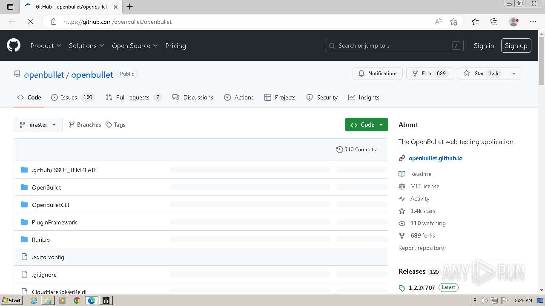The width and height of the screenshot is (545, 306).
Task: Click the Sign in link
Action: tap(484, 45)
